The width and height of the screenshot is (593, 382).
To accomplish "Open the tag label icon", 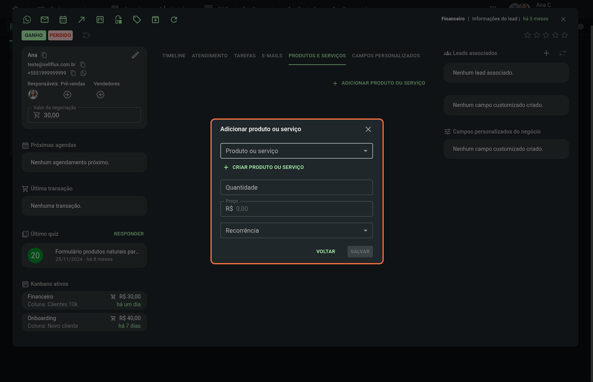I will click(137, 20).
